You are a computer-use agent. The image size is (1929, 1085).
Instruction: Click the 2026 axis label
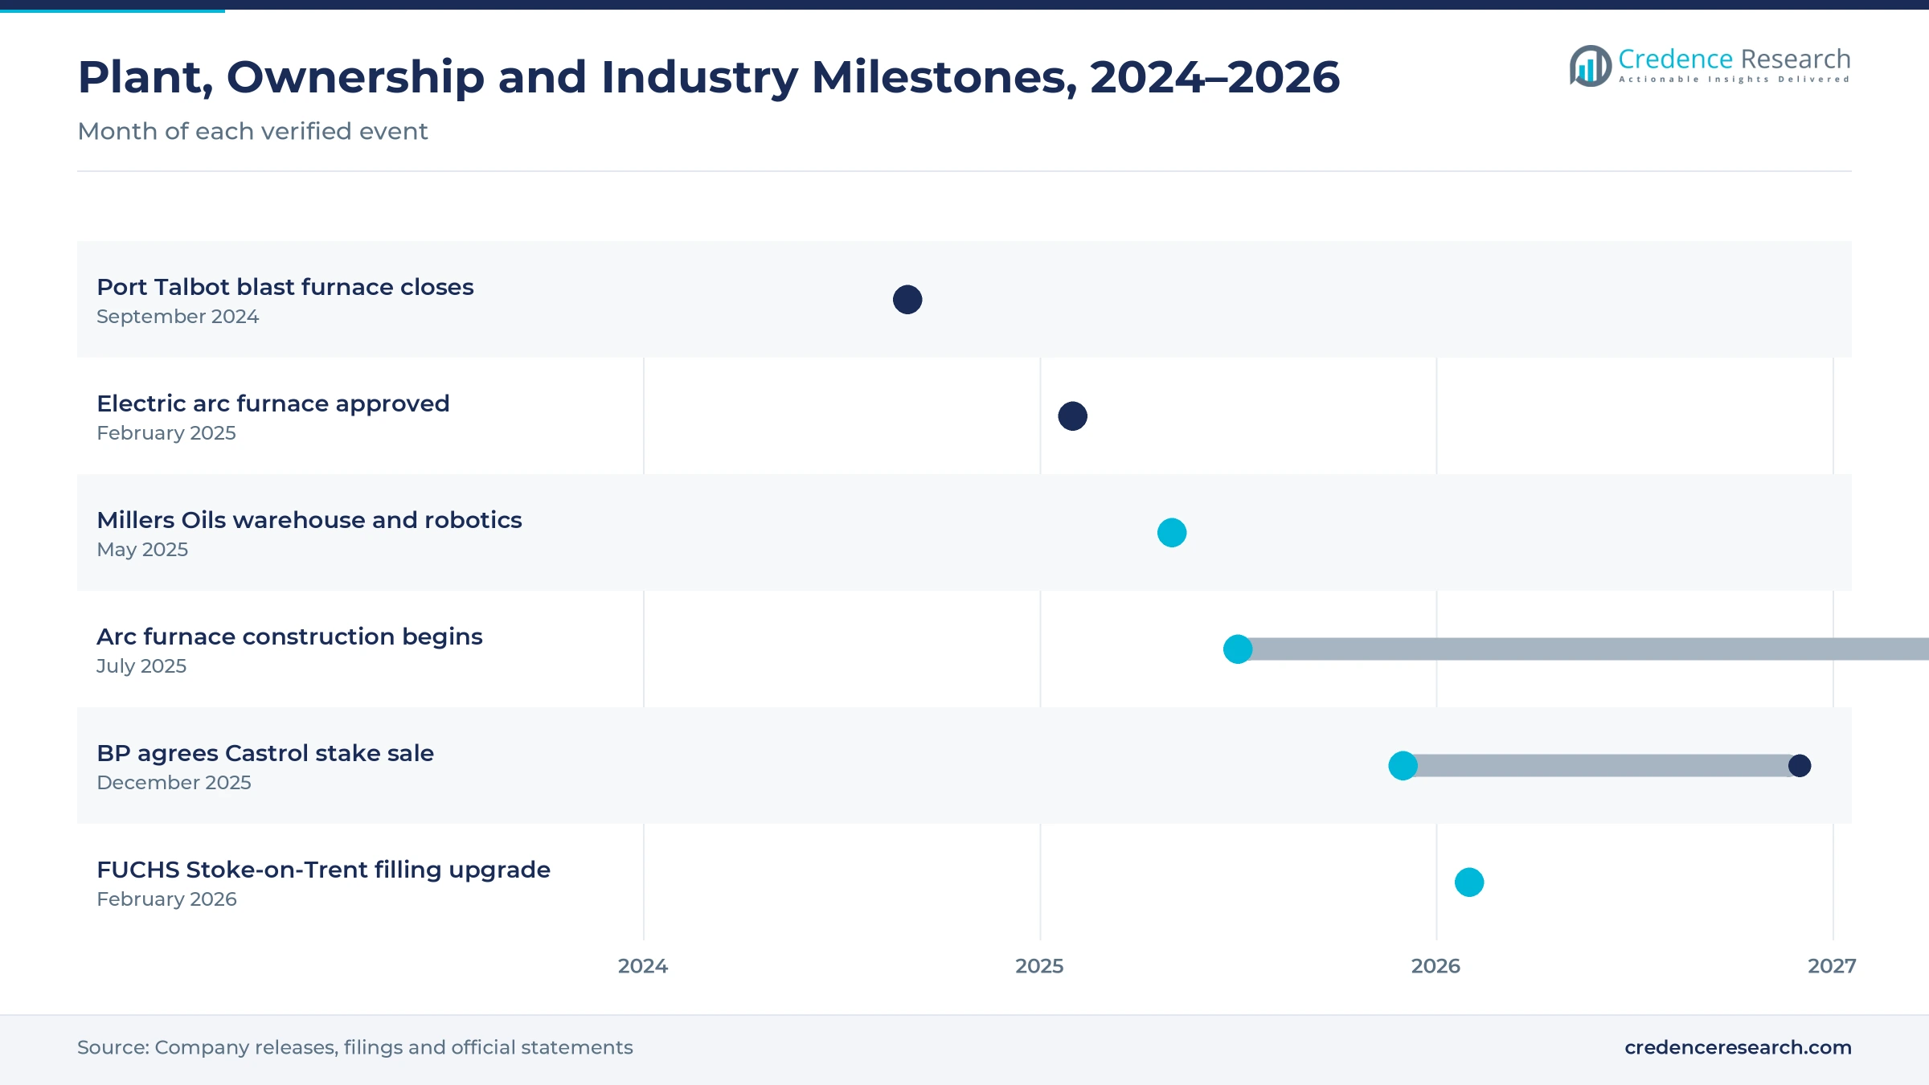click(1435, 966)
